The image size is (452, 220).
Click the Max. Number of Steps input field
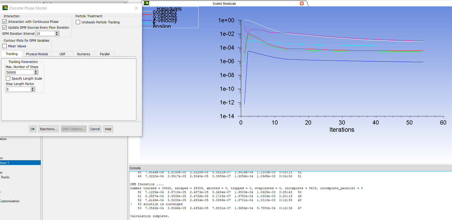click(x=20, y=72)
